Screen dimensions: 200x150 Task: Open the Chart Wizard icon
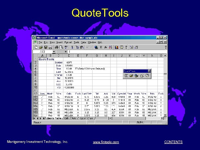pyautogui.click(x=117, y=47)
